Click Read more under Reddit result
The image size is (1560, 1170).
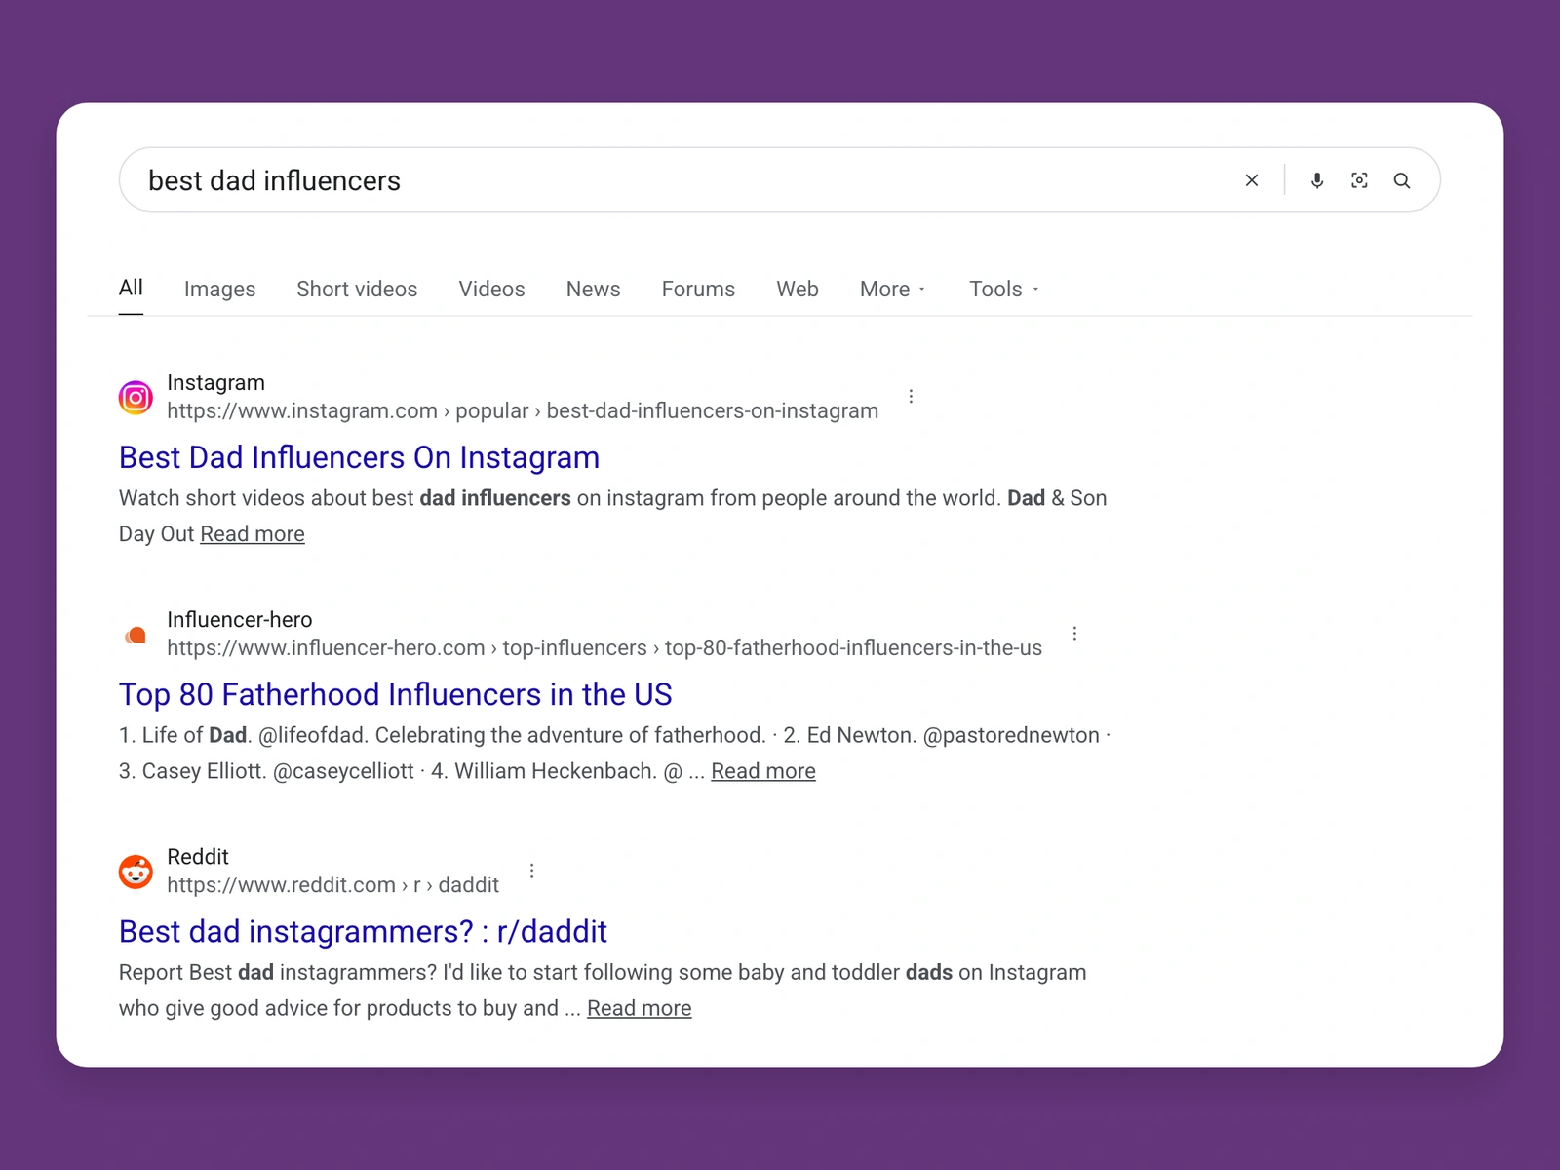coord(640,1008)
